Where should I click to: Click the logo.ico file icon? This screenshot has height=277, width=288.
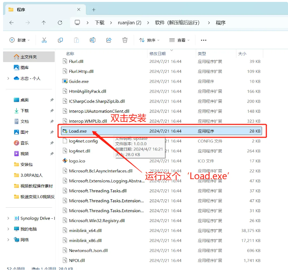[x=65, y=161]
